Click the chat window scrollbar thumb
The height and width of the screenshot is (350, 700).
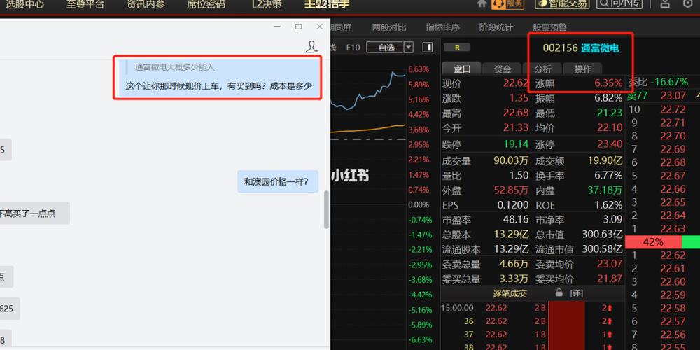click(326, 209)
